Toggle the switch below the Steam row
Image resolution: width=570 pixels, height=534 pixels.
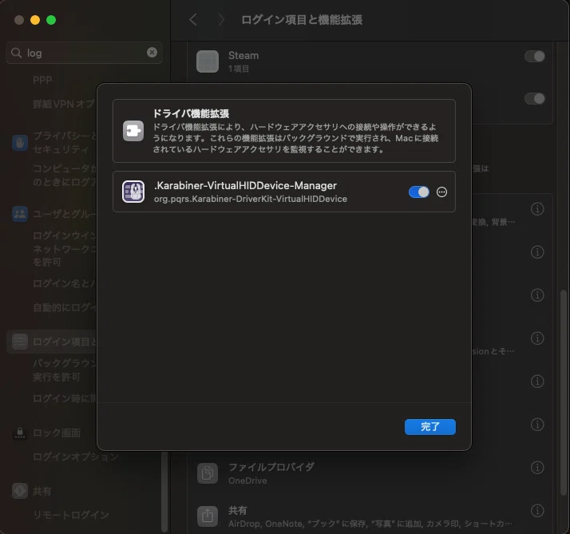tap(534, 98)
